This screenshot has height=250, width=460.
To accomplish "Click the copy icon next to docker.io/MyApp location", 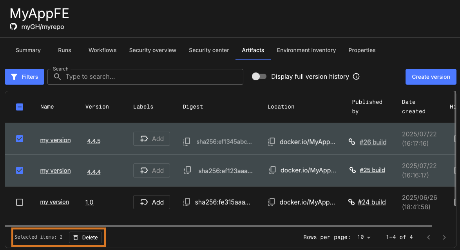I will 272,141.
